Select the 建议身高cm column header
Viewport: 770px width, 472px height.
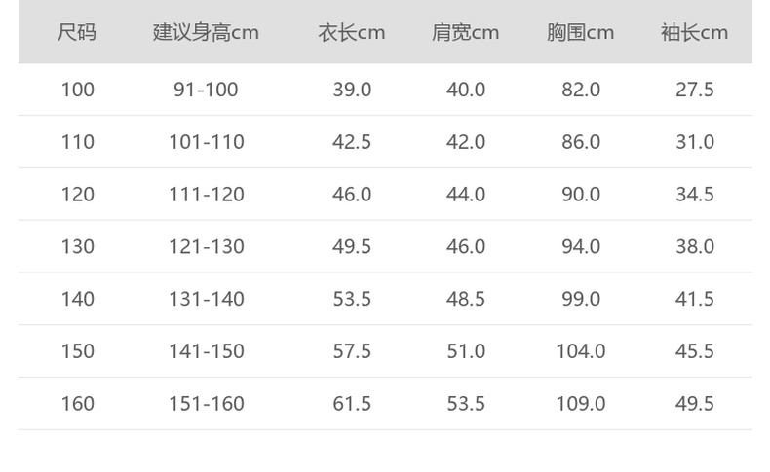pos(206,32)
